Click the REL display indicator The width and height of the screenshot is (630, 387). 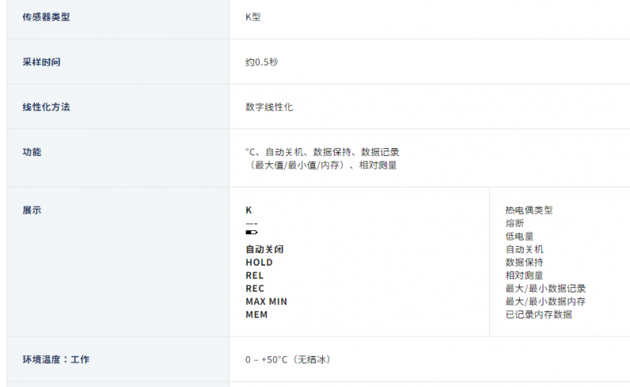[254, 276]
